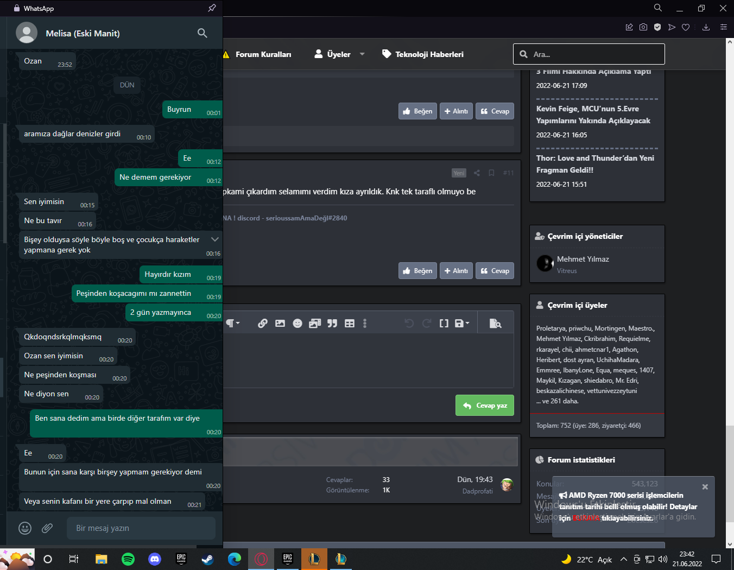
Task: Click upper post's Cevap button
Action: point(495,111)
